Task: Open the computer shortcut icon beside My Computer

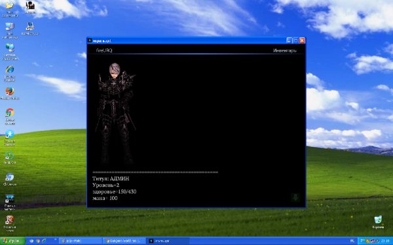Action: click(30, 29)
